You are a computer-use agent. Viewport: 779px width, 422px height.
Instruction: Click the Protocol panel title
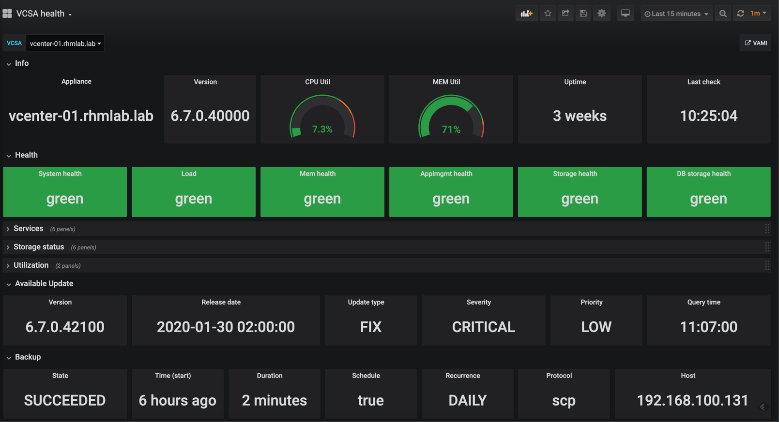coord(559,376)
